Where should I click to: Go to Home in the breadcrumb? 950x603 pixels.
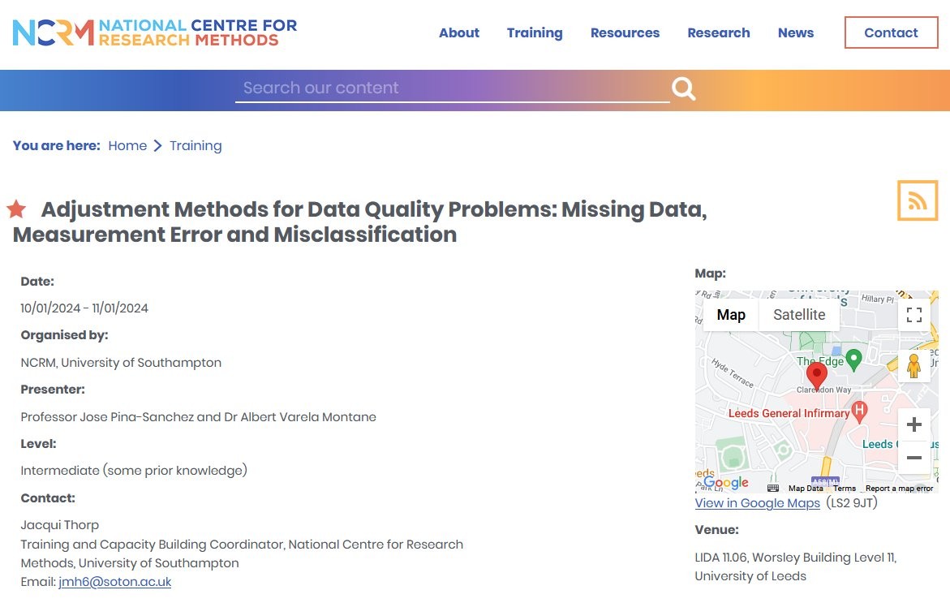(x=127, y=145)
